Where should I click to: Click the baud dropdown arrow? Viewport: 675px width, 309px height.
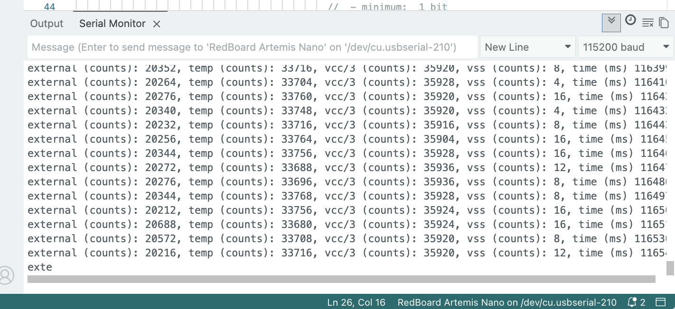(x=666, y=47)
